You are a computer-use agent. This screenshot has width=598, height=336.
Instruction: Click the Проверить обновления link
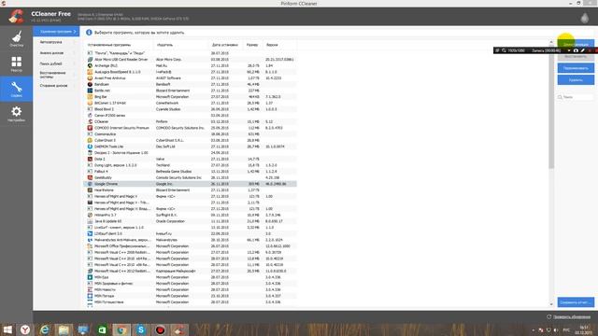point(571,317)
